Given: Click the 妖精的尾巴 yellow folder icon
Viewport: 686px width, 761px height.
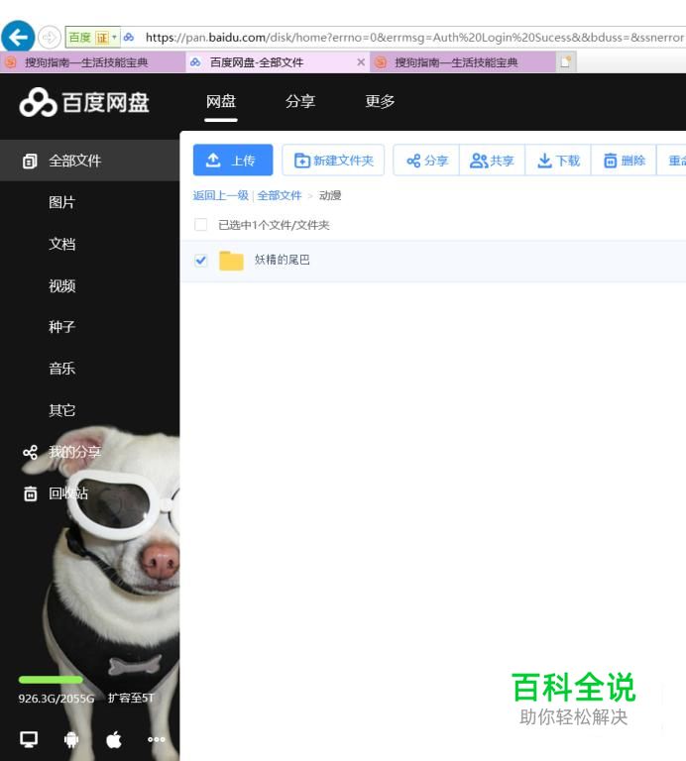Looking at the screenshot, I should pos(231,261).
